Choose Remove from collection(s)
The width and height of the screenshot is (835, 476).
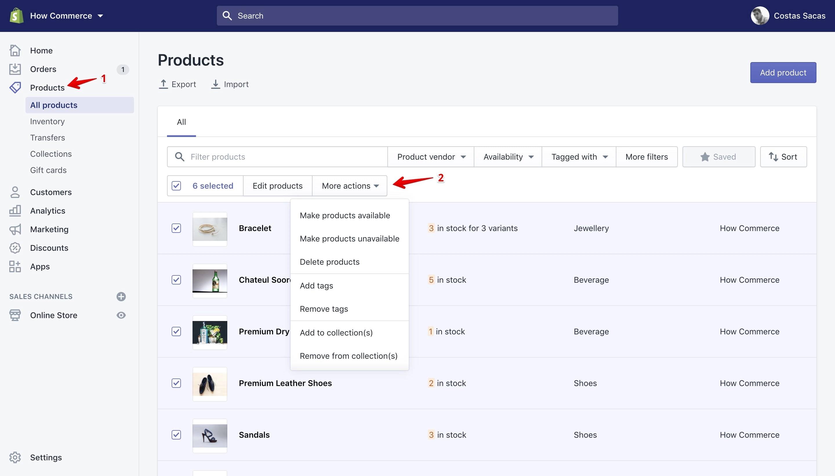click(348, 356)
